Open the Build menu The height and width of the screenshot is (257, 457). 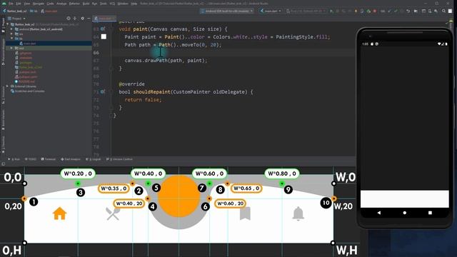point(86,4)
